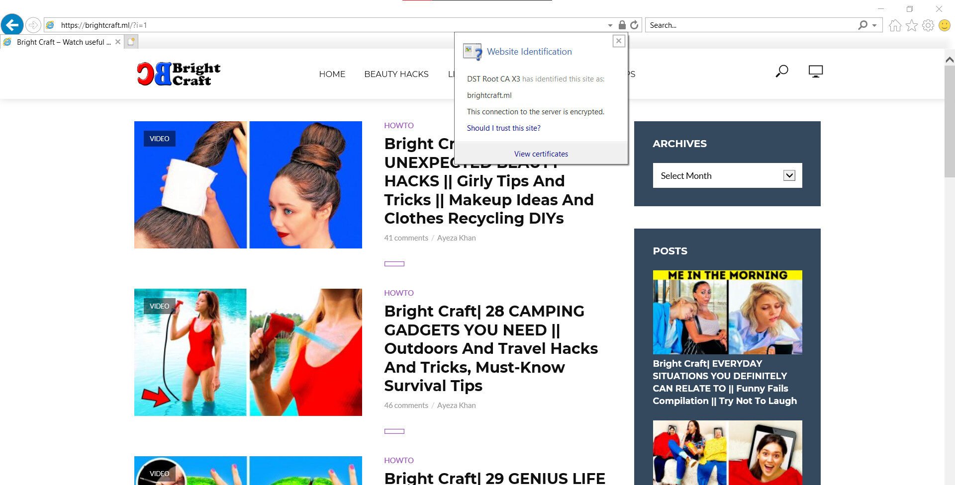Click the site search magnifier icon
Viewport: 955px width, 485px height.
[782, 72]
